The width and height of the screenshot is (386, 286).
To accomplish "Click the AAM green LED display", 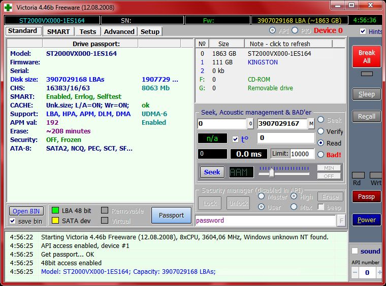I will click(241, 172).
